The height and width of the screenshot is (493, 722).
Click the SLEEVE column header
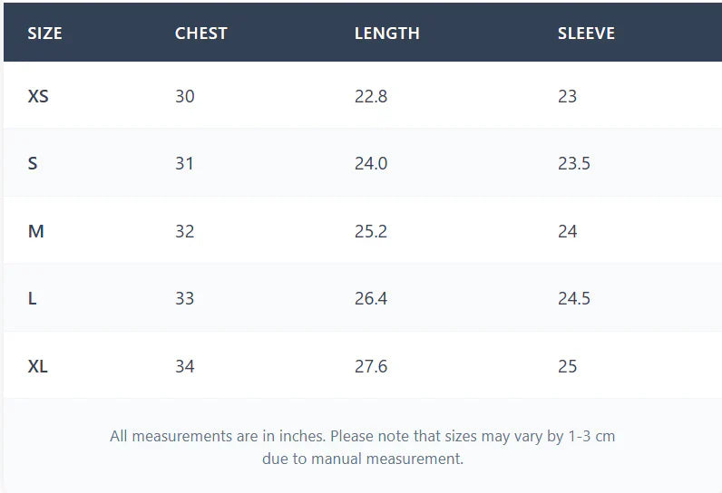[586, 34]
